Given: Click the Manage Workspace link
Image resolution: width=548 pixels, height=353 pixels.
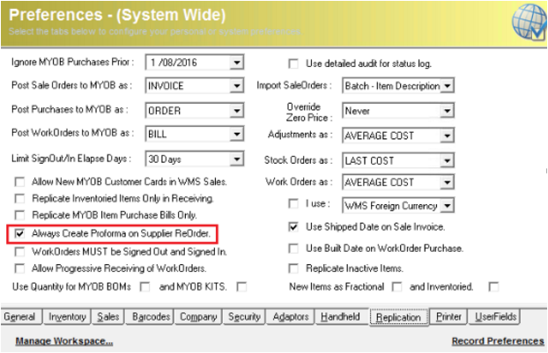Looking at the screenshot, I should (x=64, y=342).
